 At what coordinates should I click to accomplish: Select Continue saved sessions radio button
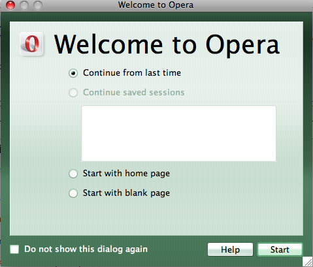click(x=73, y=93)
